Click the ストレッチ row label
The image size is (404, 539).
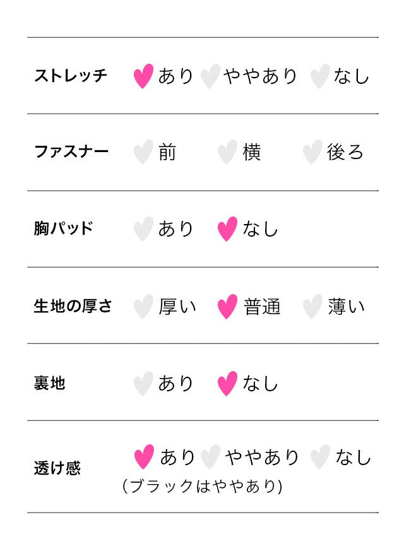71,76
